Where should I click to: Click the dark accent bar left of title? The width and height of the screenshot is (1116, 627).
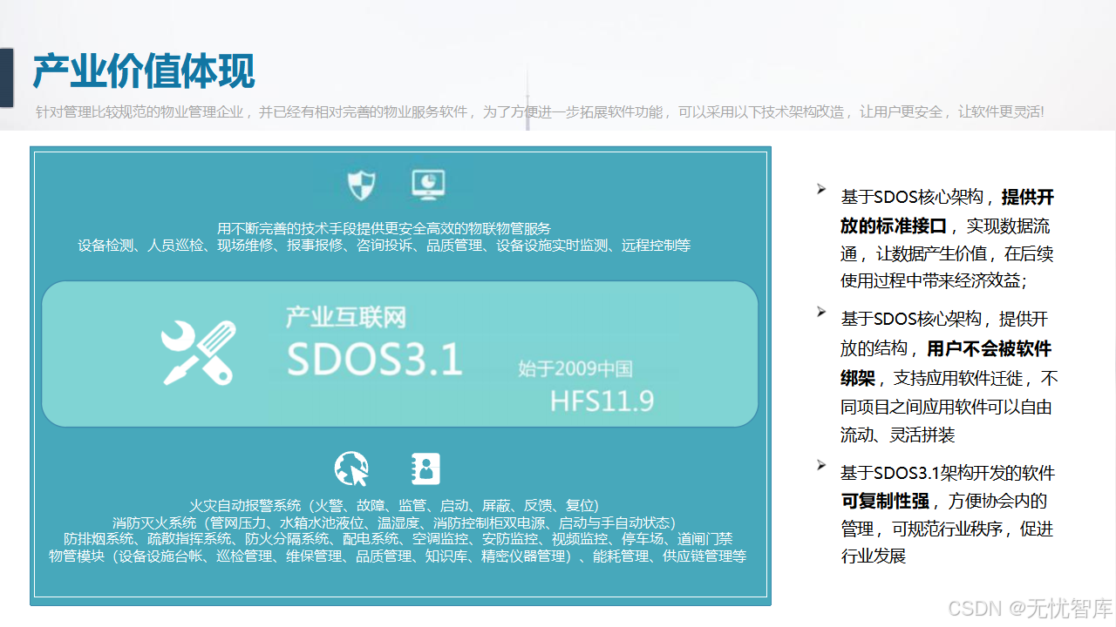[6, 78]
